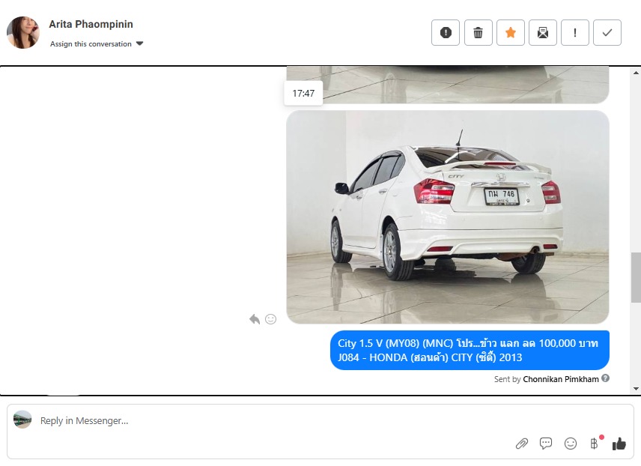Toggle the orange star follow-up flag
This screenshot has width=641, height=466.
pyautogui.click(x=511, y=32)
